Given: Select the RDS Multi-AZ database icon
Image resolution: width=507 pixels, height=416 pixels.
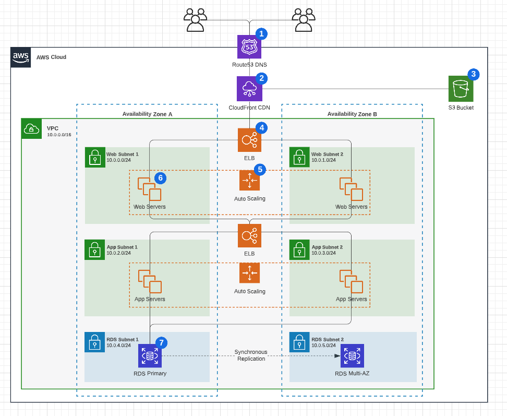Looking at the screenshot, I should (x=352, y=356).
